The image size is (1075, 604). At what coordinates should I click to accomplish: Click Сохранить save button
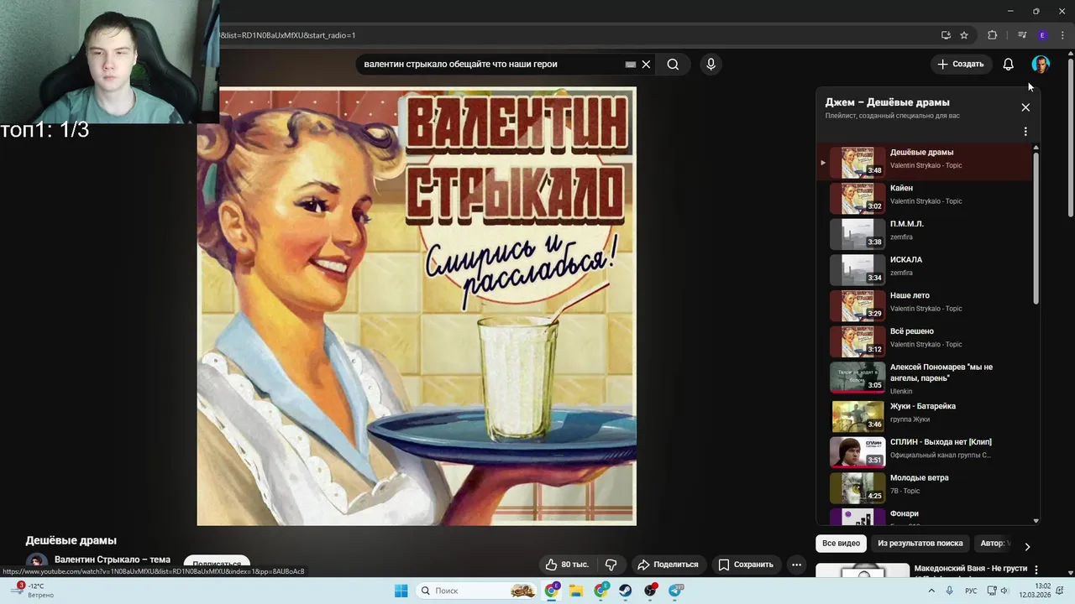745,565
